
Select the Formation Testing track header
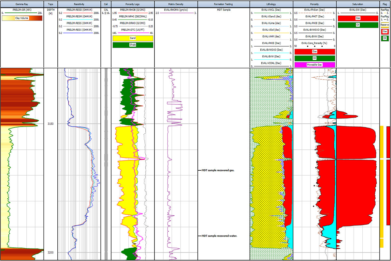[x=224, y=4]
